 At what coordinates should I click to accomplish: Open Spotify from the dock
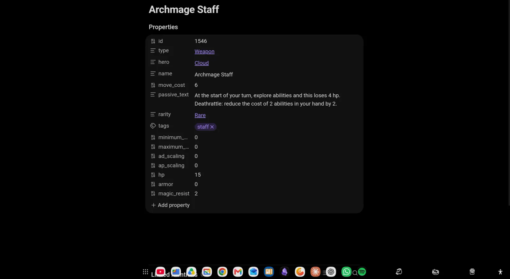pos(362,272)
